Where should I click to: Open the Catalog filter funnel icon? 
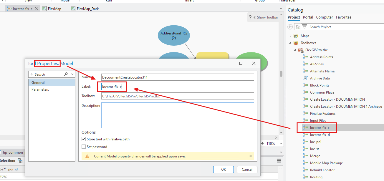[x=304, y=27]
